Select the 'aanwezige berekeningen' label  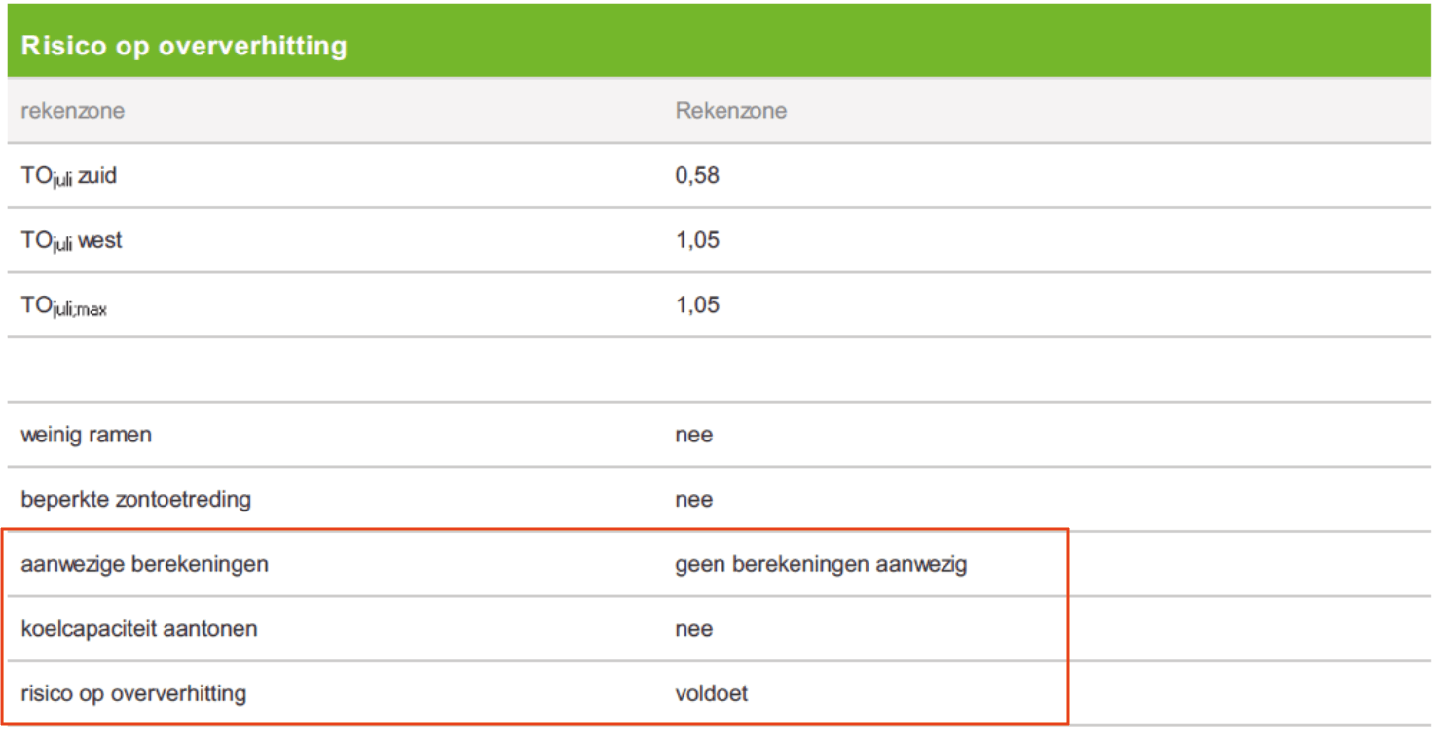(144, 564)
